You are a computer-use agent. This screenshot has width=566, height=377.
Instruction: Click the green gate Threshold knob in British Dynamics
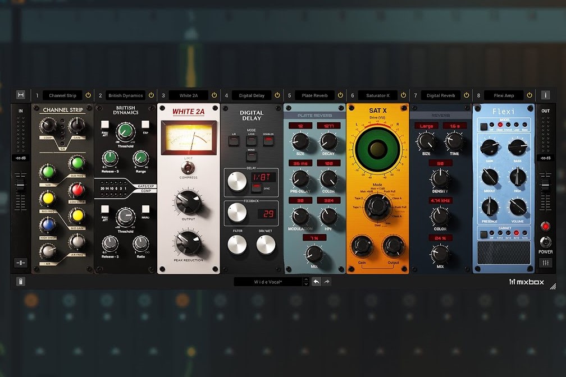click(125, 132)
